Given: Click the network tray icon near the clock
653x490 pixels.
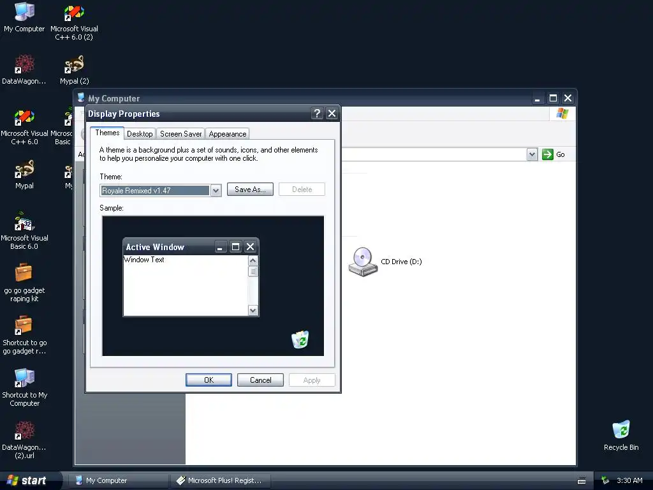Looking at the screenshot, I should tap(605, 480).
